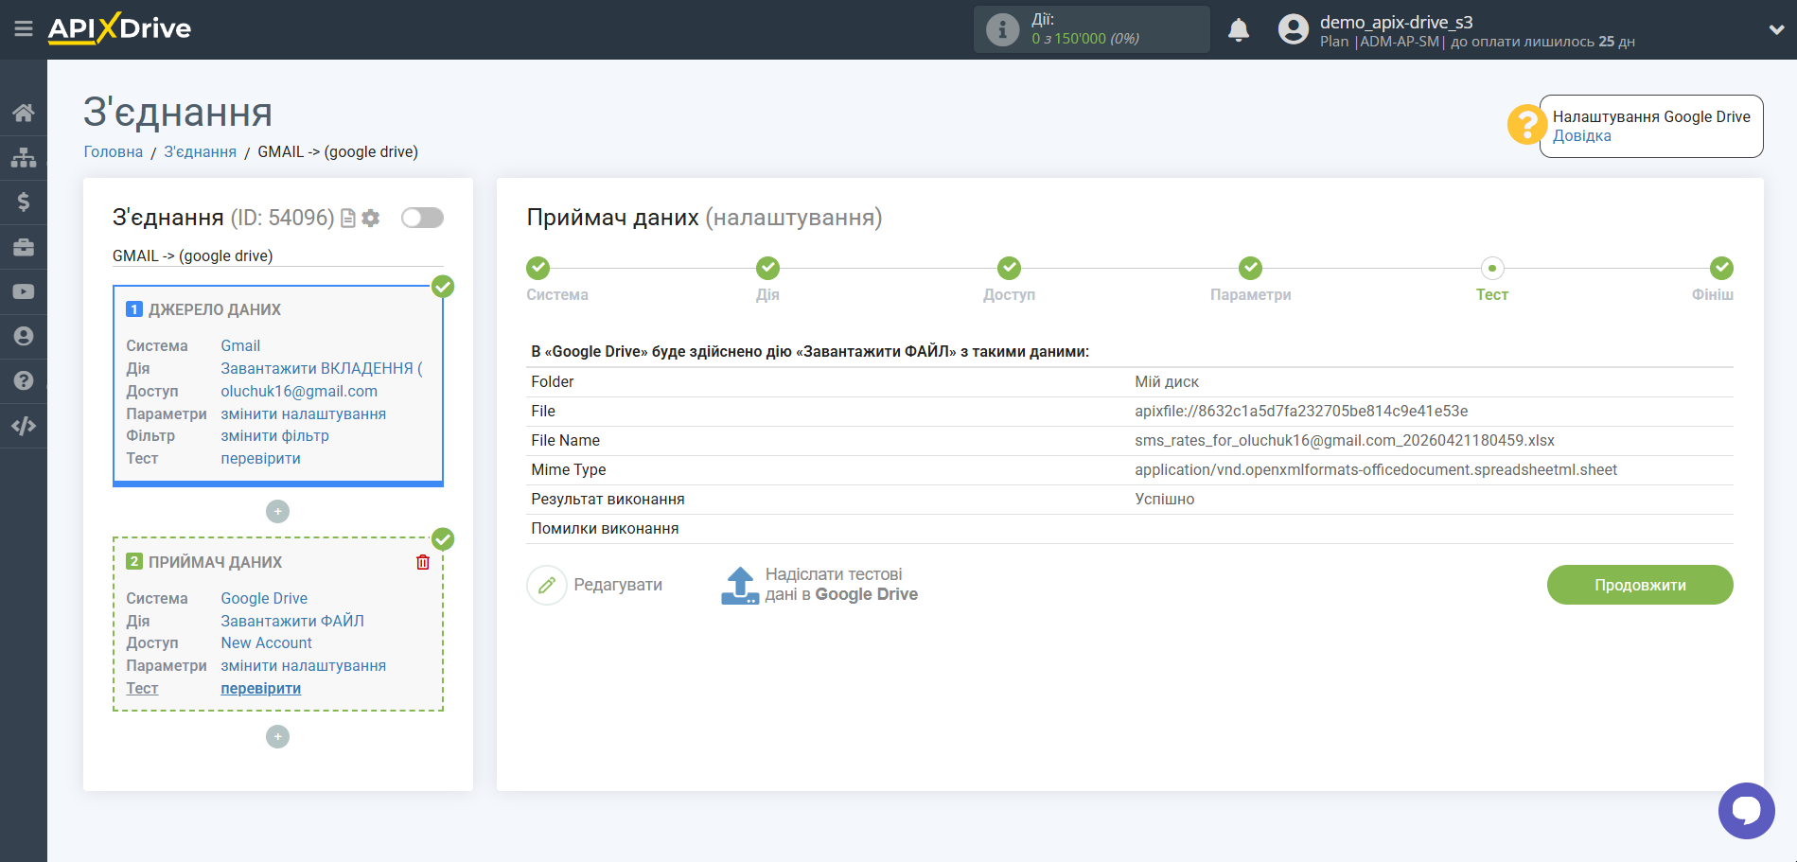Open the Довідка help link
This screenshot has height=862, width=1797.
(x=1582, y=136)
